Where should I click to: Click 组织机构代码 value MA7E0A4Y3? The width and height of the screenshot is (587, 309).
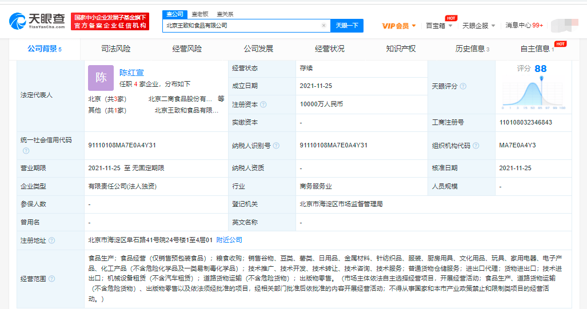(x=517, y=145)
